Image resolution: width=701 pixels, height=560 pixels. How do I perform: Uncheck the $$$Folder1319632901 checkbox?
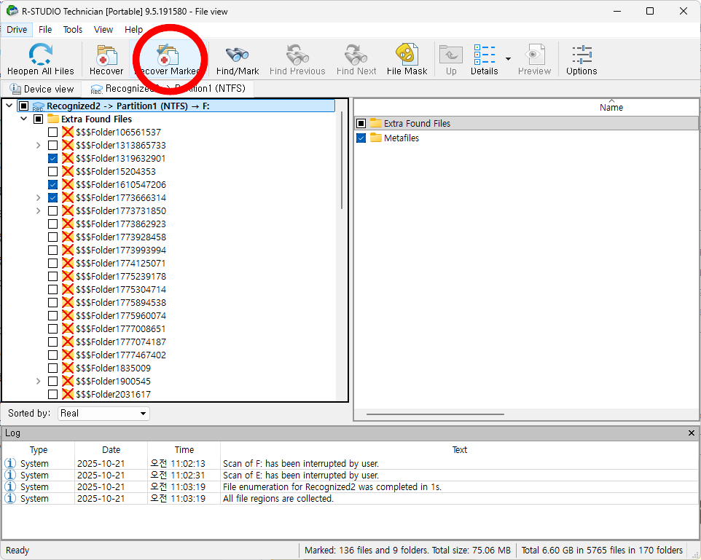[x=53, y=159]
